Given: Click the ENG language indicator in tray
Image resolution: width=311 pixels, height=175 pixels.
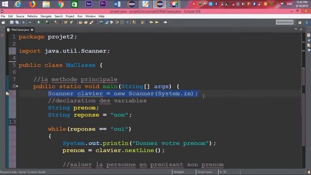Looking at the screenshot, I should [290, 4].
